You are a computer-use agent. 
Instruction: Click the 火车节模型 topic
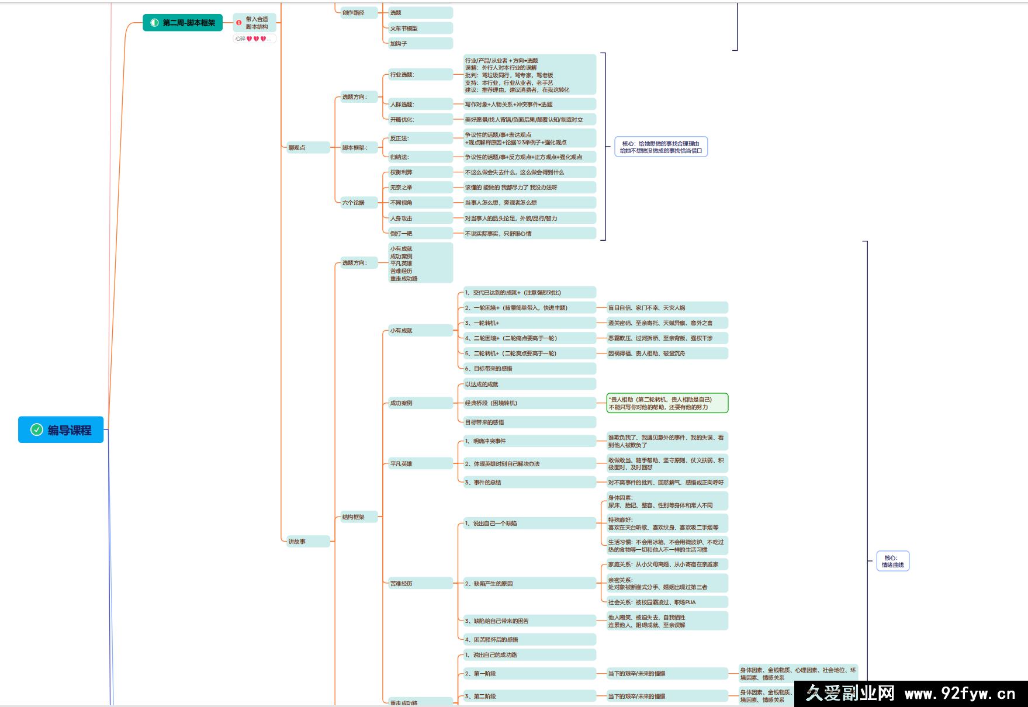[x=404, y=28]
